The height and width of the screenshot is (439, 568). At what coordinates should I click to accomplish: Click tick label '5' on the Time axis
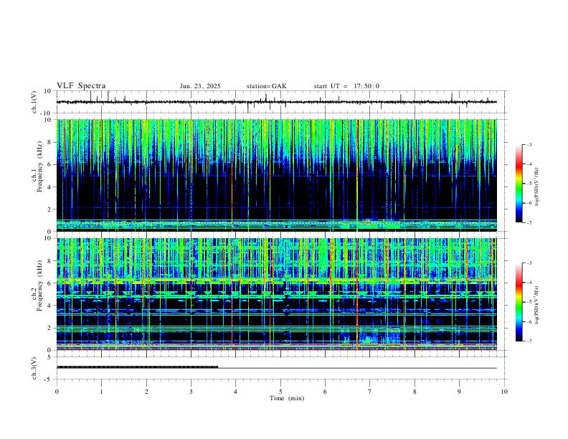point(280,392)
